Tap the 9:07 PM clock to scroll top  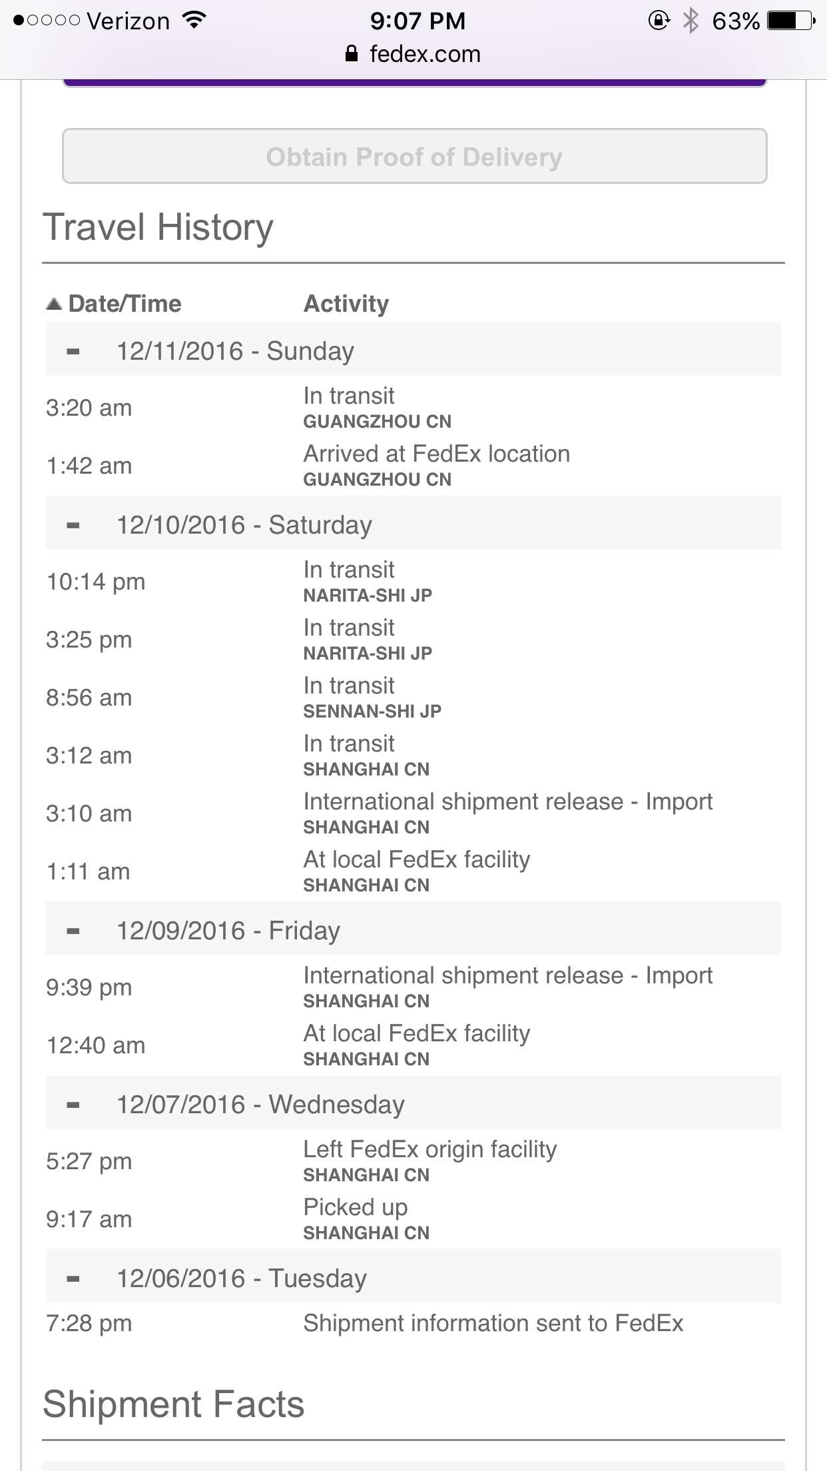417,21
